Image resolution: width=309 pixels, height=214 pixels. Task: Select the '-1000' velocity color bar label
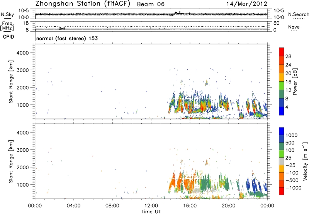click(x=294, y=188)
